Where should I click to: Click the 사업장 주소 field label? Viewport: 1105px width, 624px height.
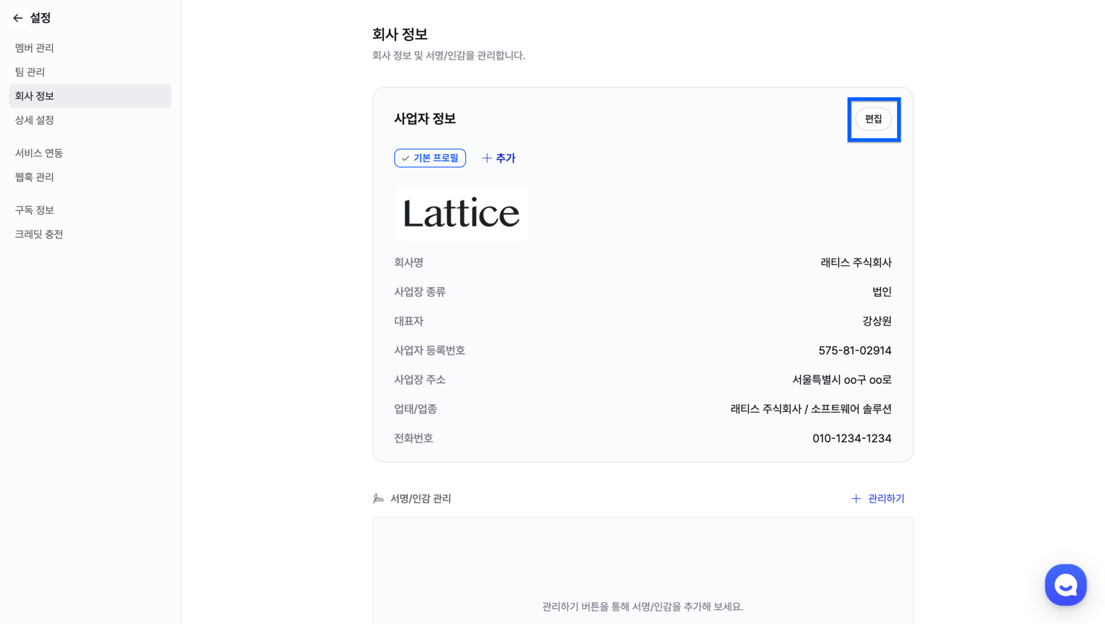[x=419, y=380]
